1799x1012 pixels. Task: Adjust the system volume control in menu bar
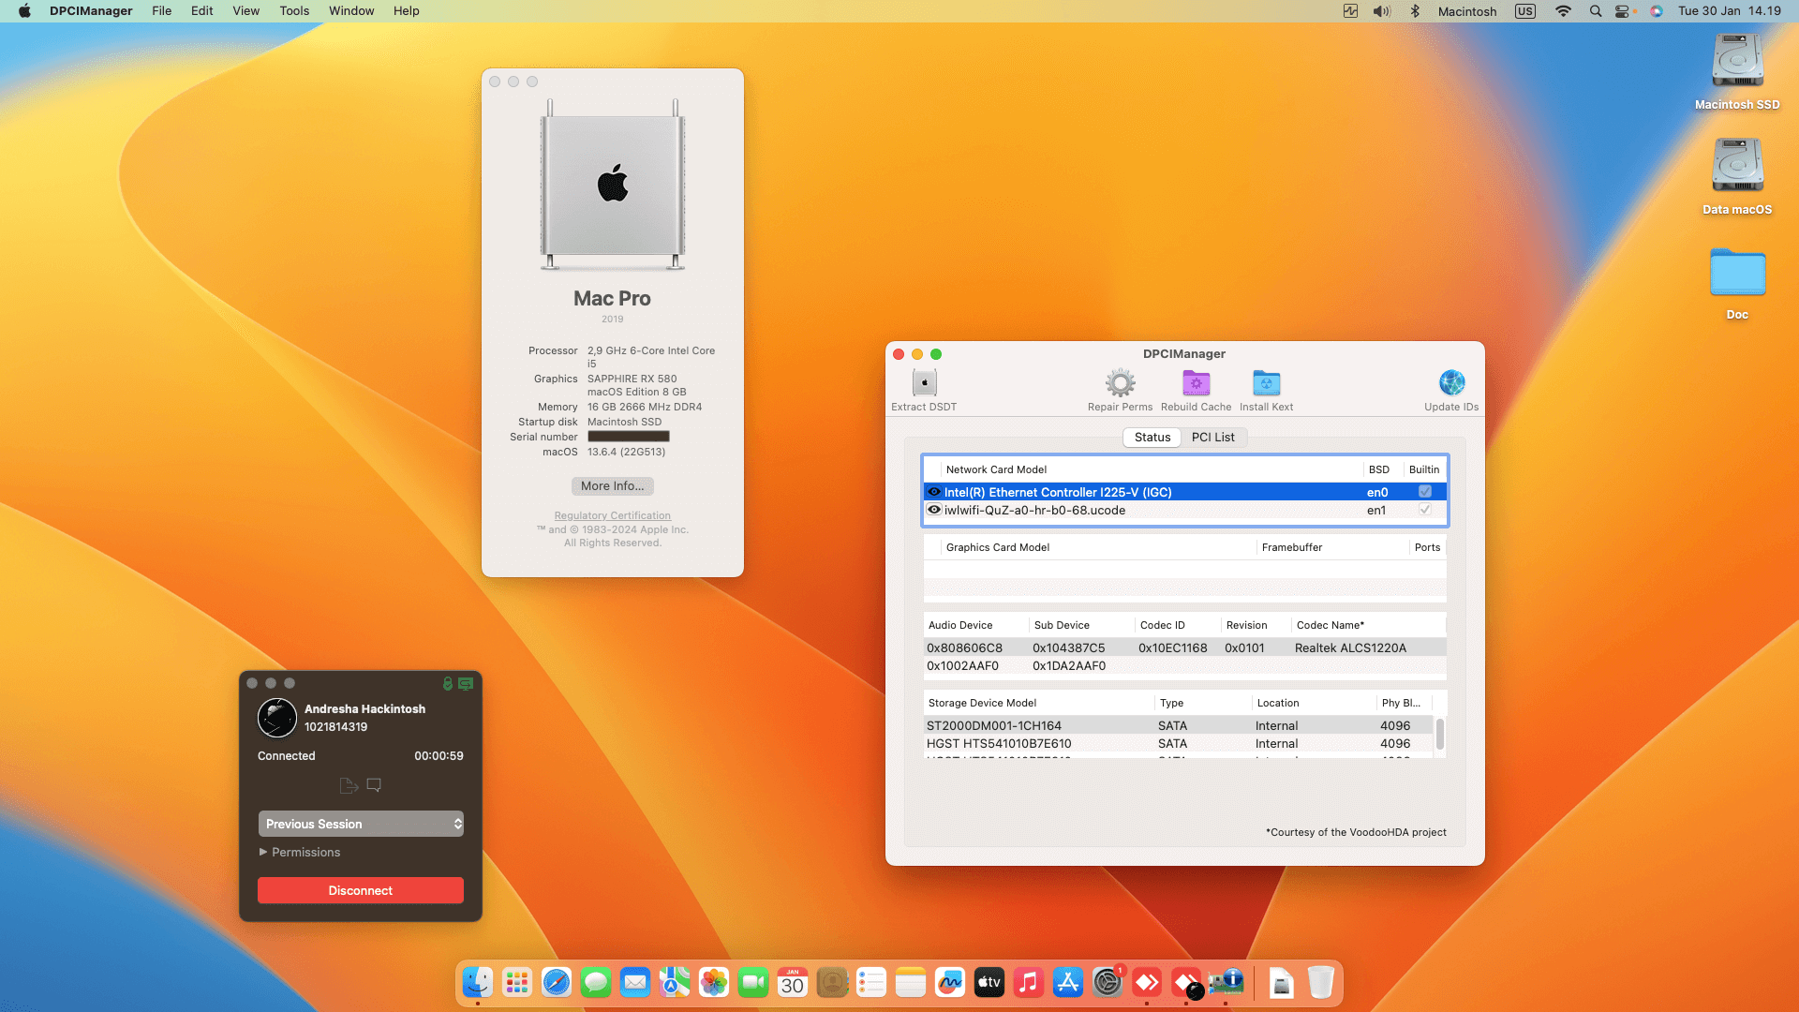click(1380, 11)
